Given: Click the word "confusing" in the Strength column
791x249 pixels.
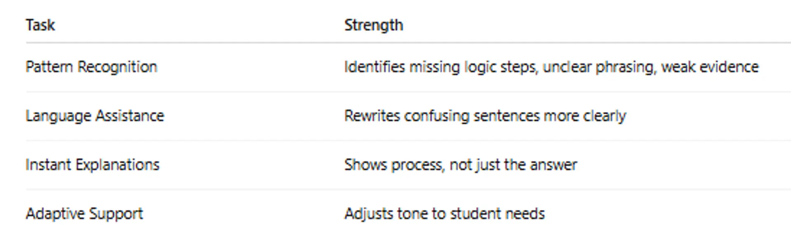Looking at the screenshot, I should click(x=437, y=116).
